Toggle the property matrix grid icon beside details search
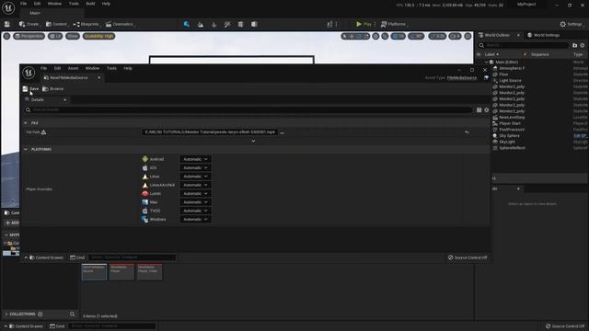This screenshot has height=331, width=589. pos(479,110)
